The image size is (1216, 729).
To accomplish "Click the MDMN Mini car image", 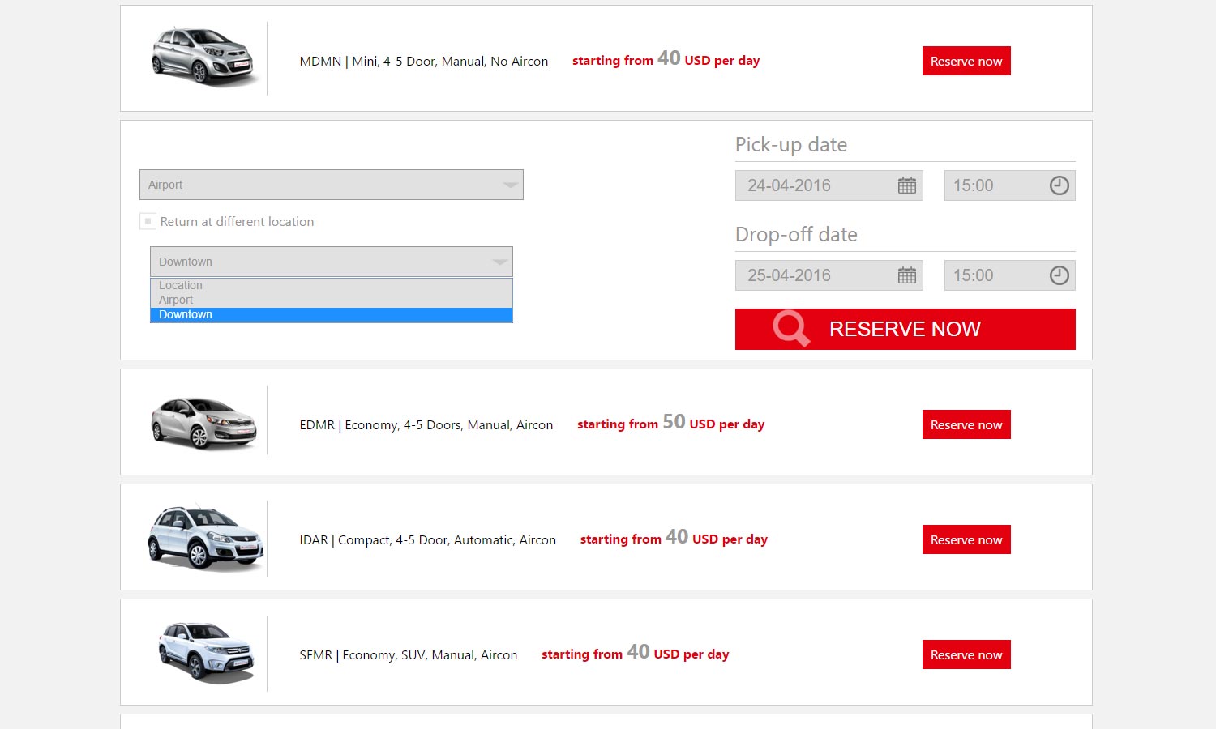I will pos(204,57).
